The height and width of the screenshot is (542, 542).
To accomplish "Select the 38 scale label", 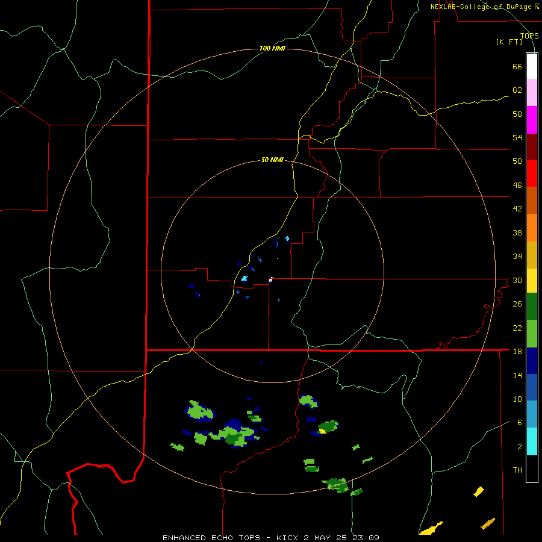I will (x=517, y=232).
